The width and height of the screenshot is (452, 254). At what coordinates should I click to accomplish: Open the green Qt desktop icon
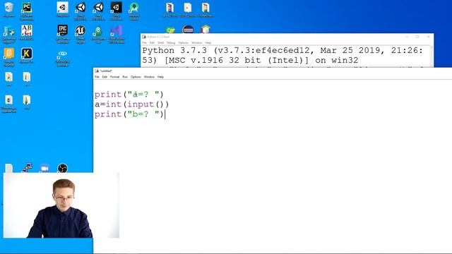pyautogui.click(x=170, y=30)
